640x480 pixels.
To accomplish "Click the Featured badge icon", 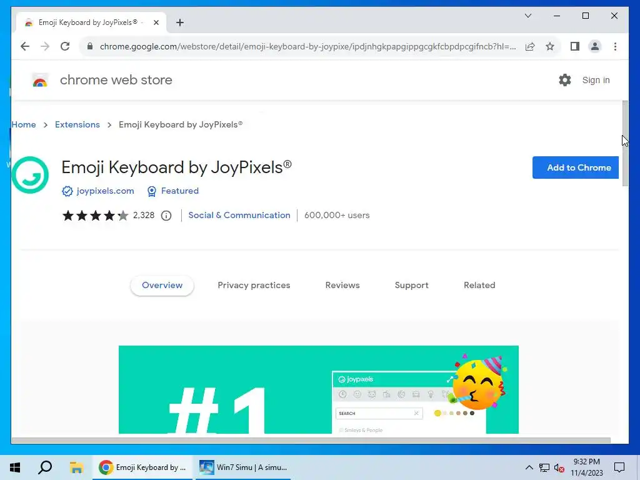I will click(152, 191).
